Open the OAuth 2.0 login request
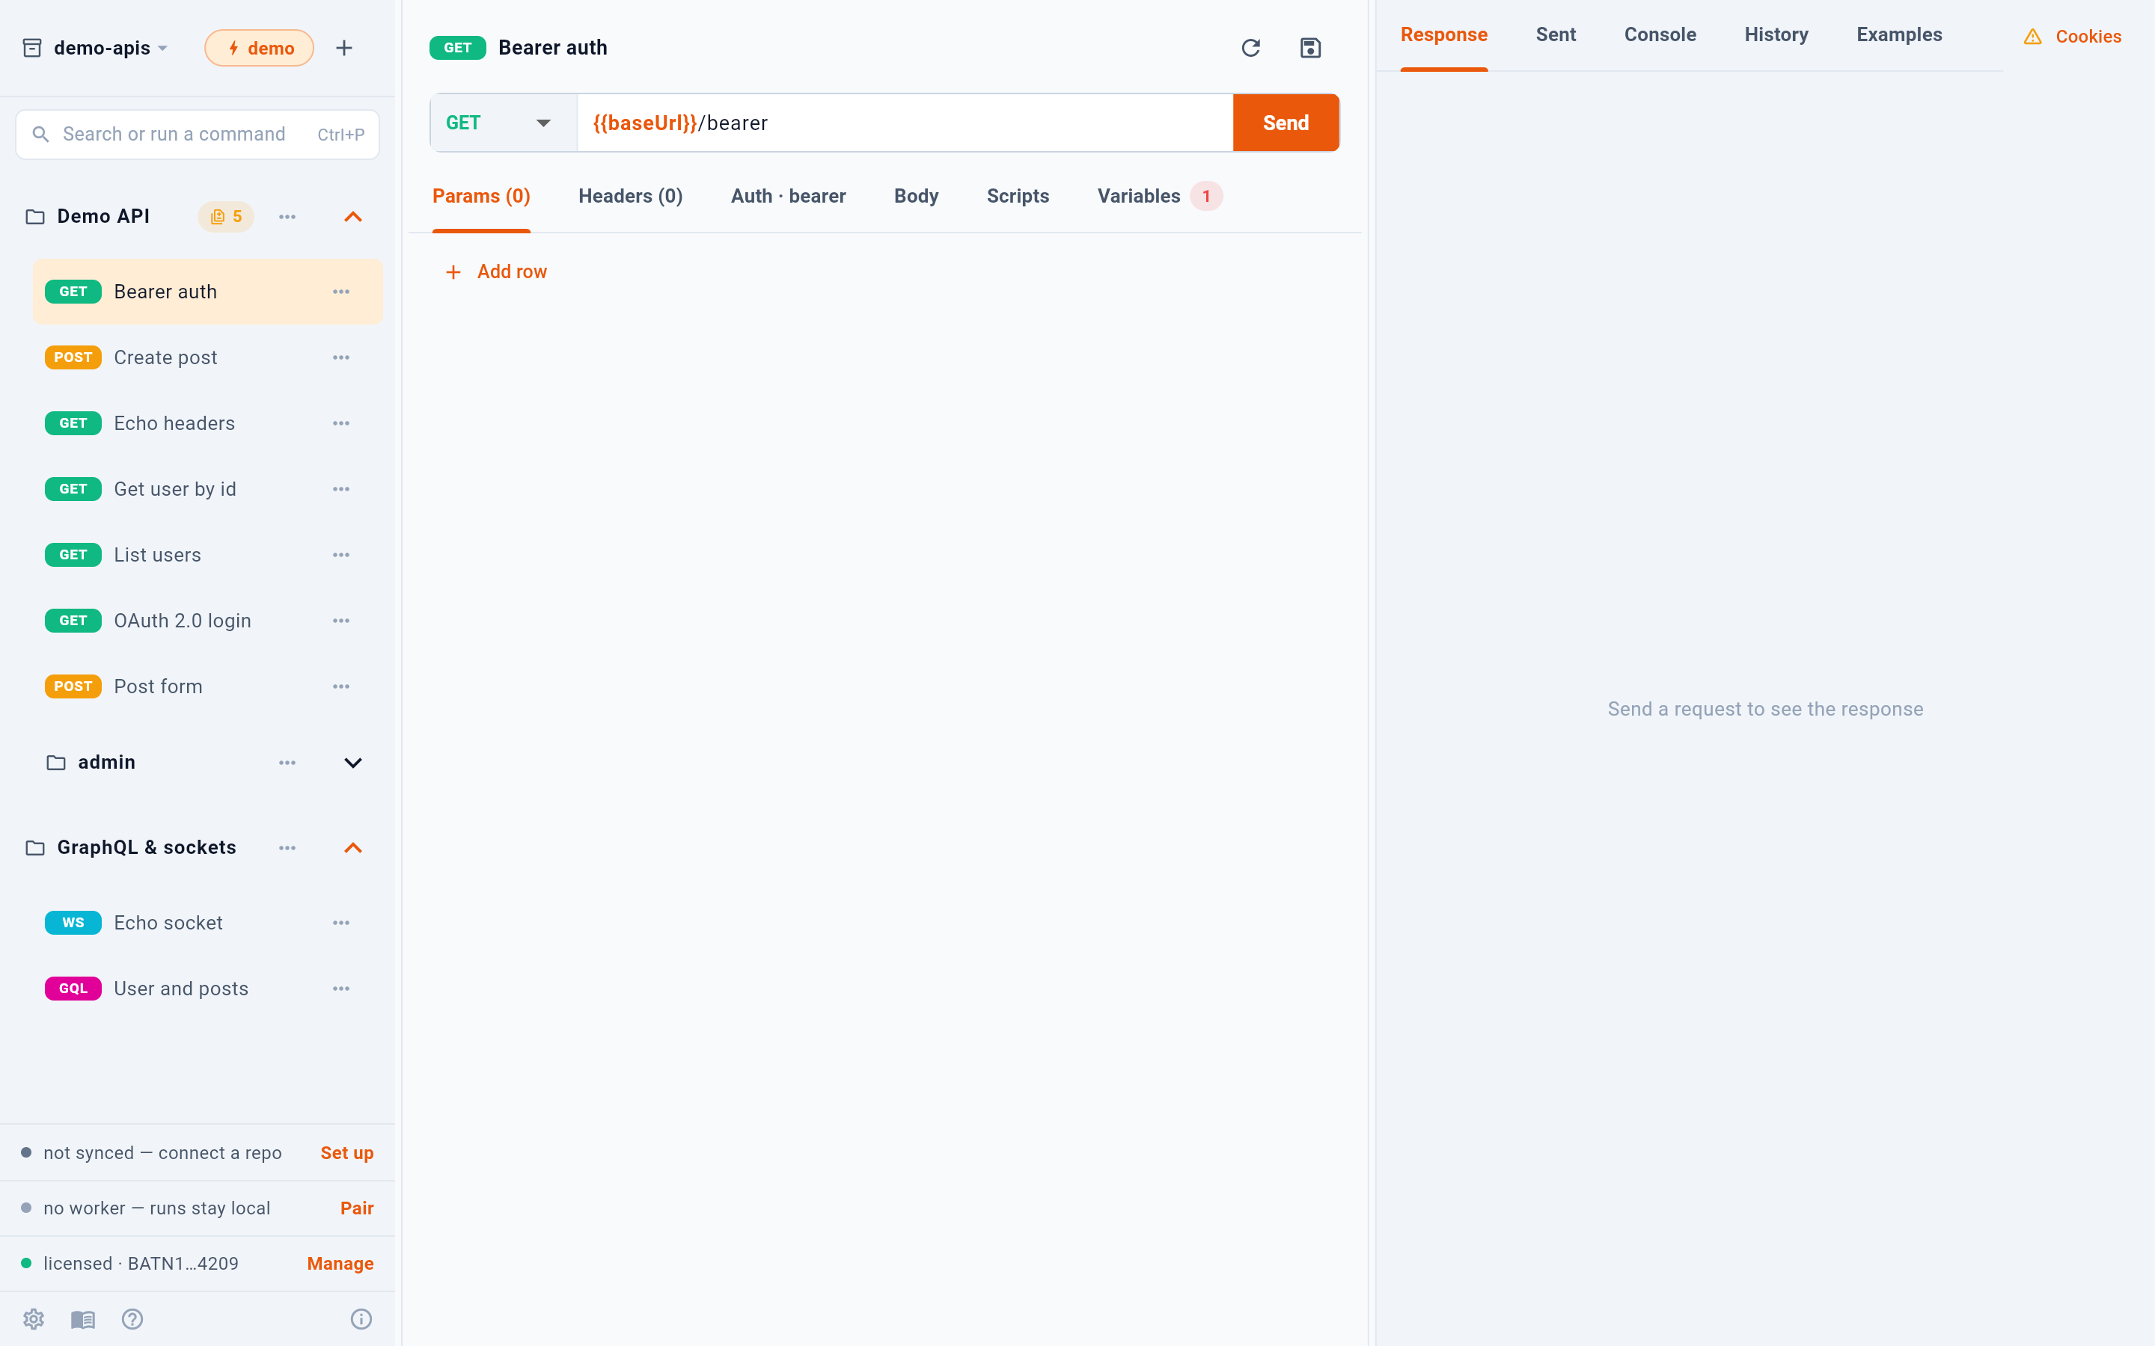2155x1346 pixels. pos(207,621)
